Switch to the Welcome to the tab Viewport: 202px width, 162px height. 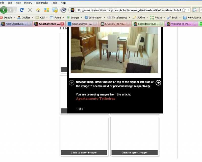point(181,24)
